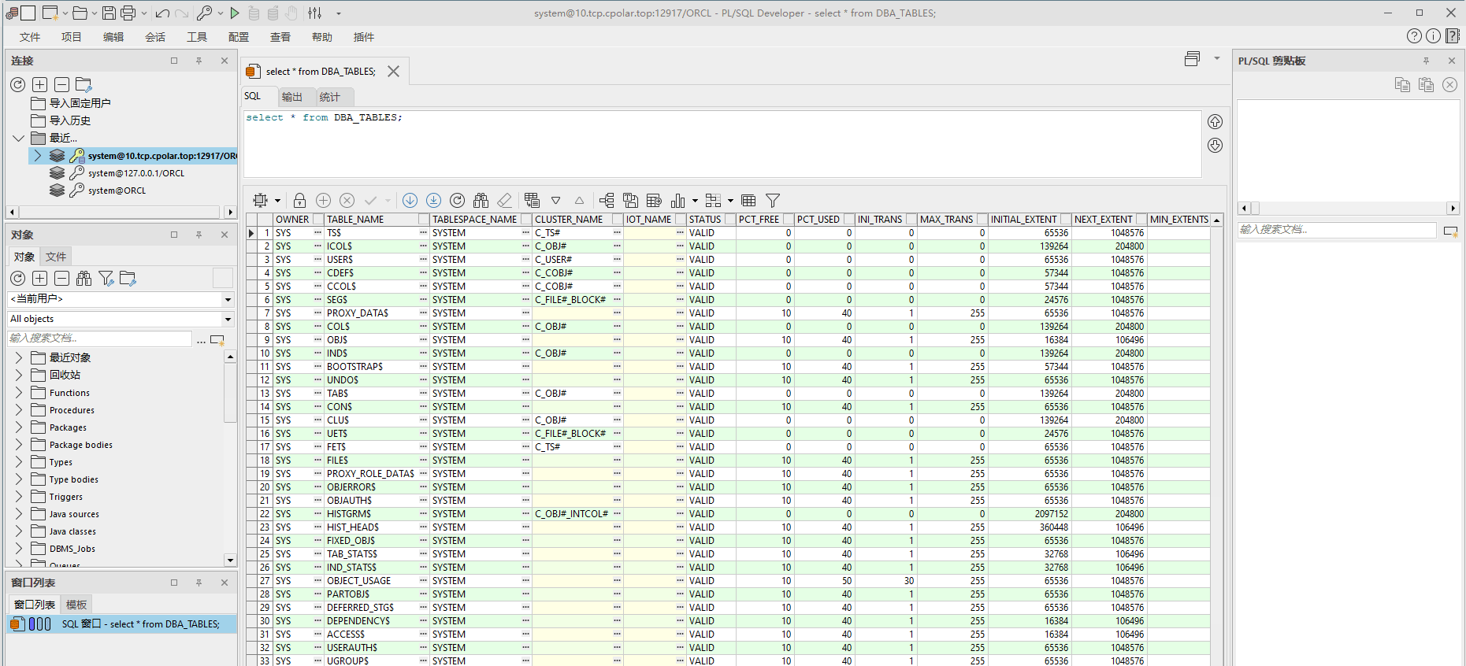This screenshot has width=1466, height=666.
Task: Click the object search input field
Action: pyautogui.click(x=98, y=338)
